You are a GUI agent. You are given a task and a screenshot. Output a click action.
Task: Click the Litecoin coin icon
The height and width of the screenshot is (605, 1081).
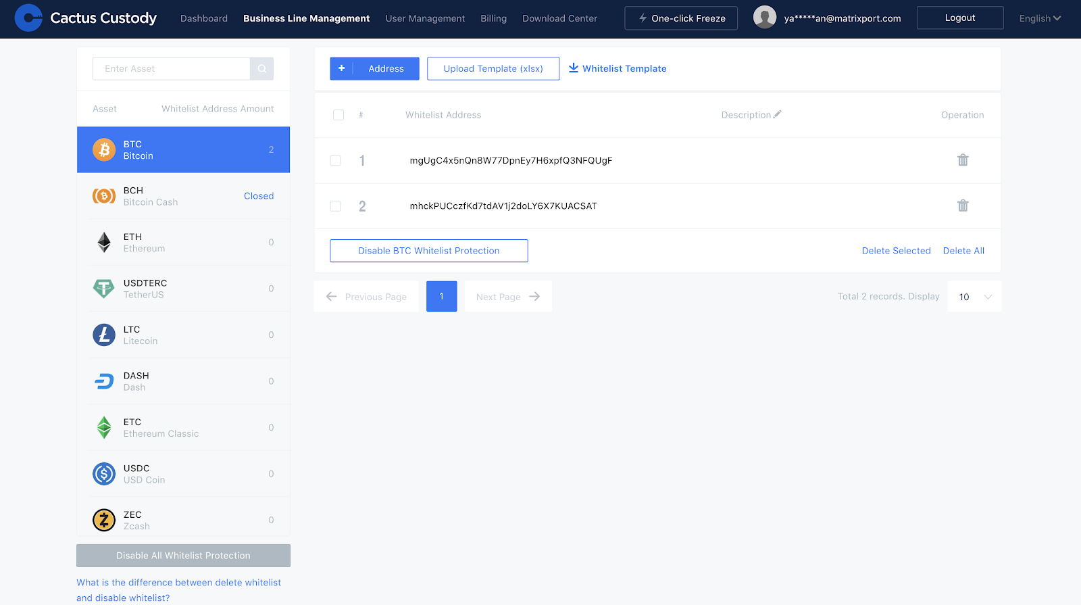tap(104, 335)
